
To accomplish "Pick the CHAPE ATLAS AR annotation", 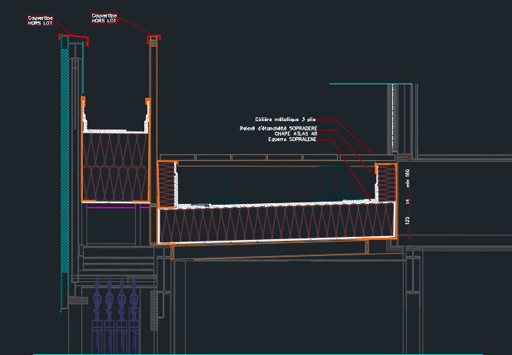I will click(295, 133).
